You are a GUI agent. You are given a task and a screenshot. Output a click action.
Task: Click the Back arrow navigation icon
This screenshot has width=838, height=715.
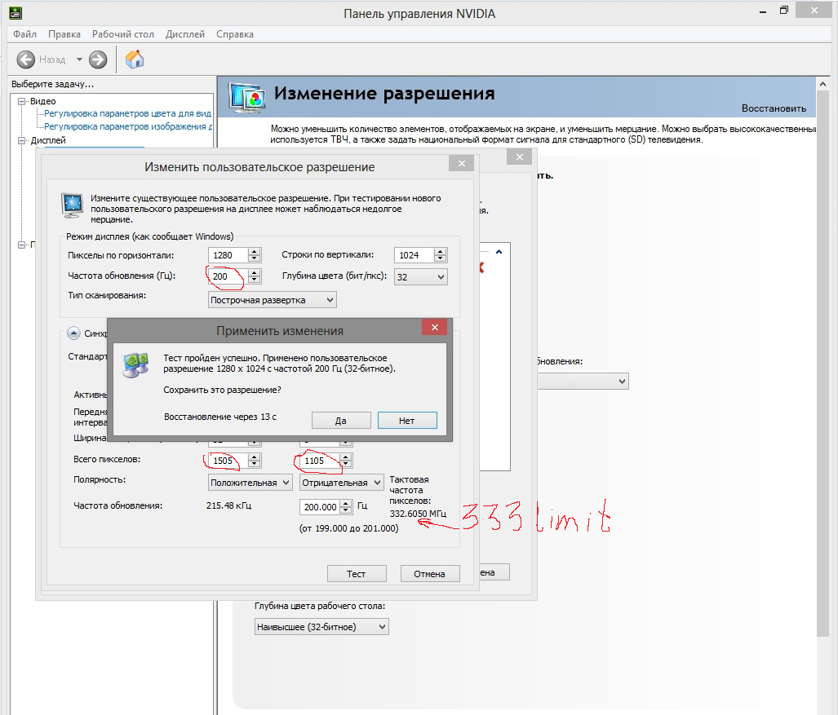point(26,60)
